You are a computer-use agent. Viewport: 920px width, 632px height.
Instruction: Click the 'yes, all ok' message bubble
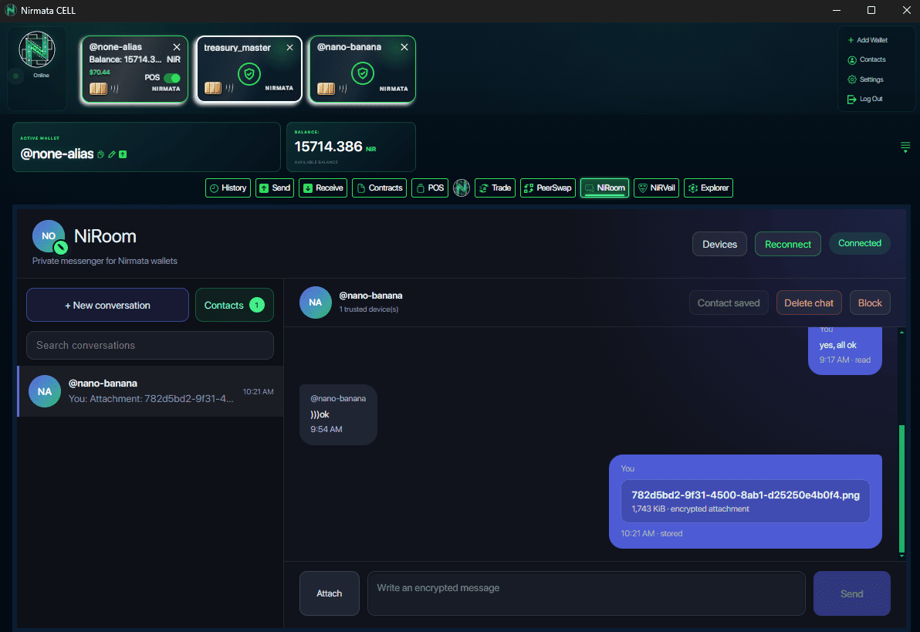point(845,350)
